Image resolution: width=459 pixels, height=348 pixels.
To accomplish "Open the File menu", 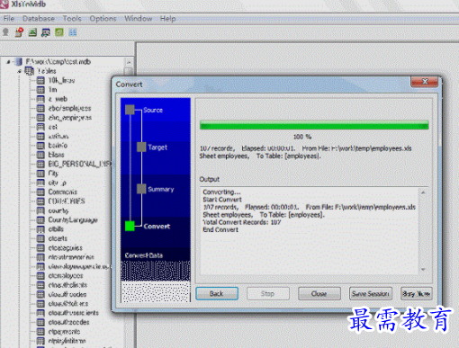I will click(x=9, y=19).
